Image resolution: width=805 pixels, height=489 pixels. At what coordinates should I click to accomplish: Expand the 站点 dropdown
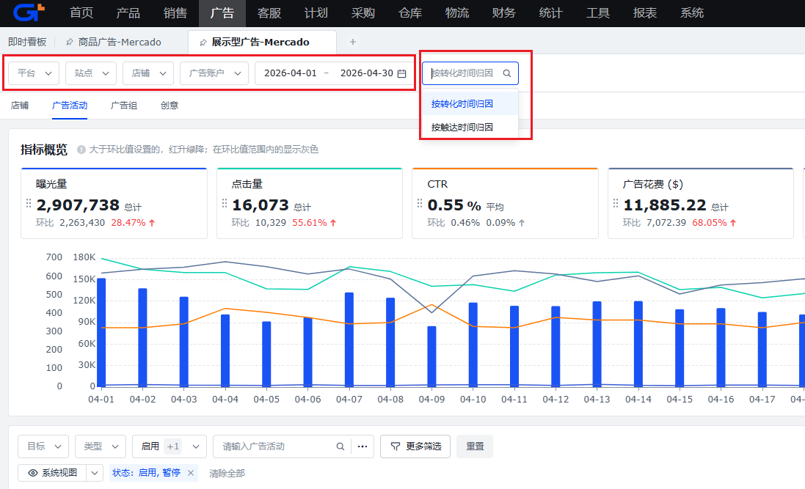click(x=91, y=73)
